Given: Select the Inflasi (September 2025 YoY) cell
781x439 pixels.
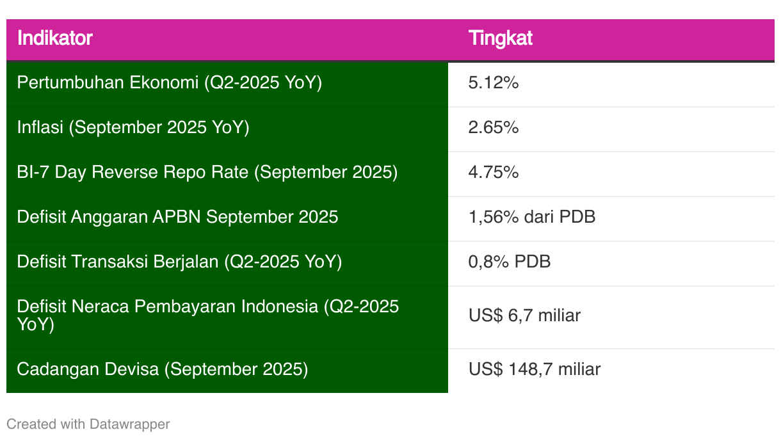Looking at the screenshot, I should 133,128.
